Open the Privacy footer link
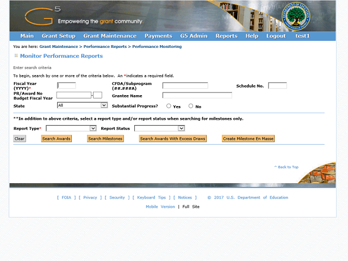The height and width of the screenshot is (261, 348). point(90,197)
